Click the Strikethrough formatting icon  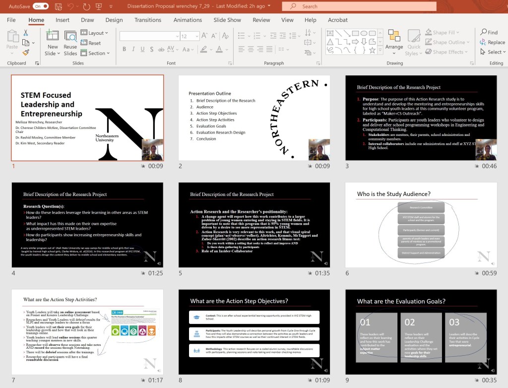161,50
